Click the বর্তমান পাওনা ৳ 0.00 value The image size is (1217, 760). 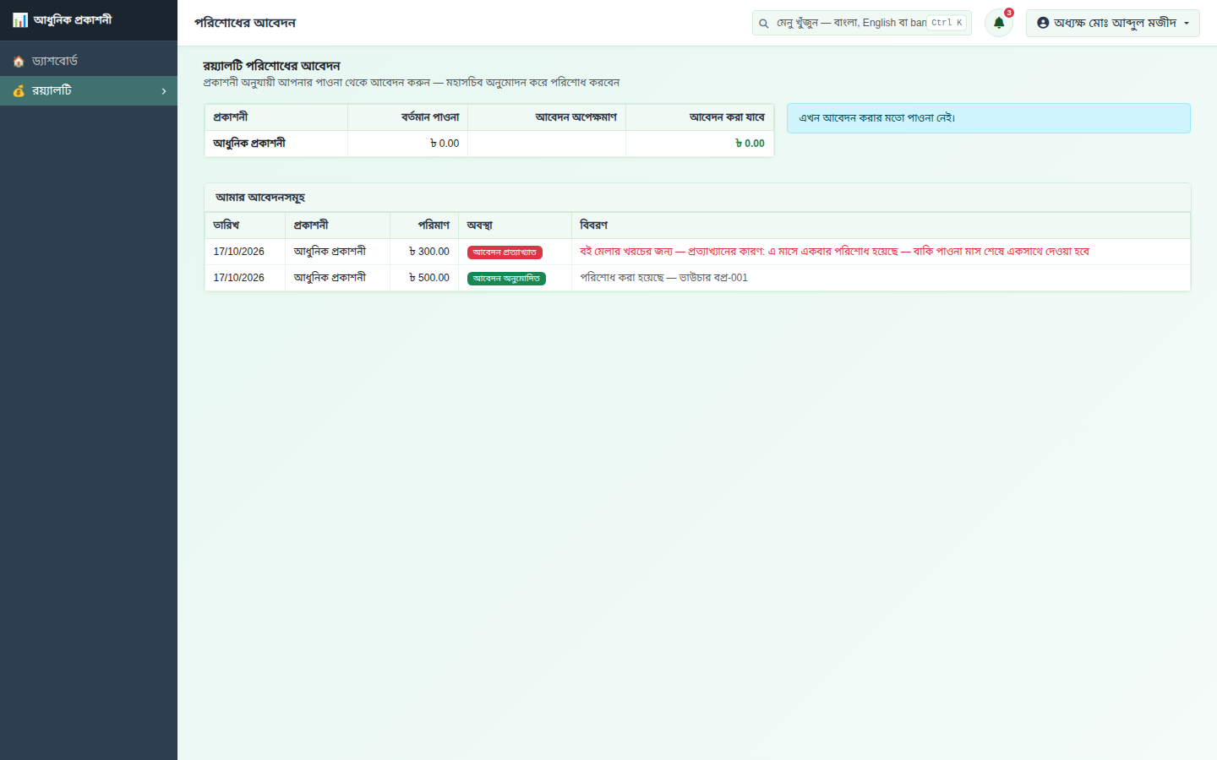[x=445, y=144]
